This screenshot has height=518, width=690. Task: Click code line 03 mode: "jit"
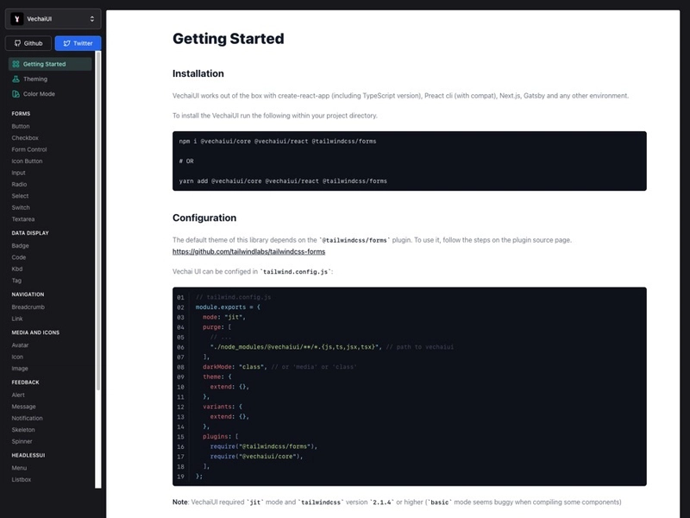pos(224,317)
